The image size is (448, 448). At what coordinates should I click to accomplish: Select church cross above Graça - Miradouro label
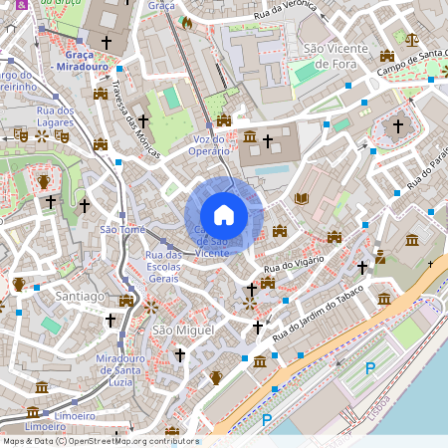(x=107, y=43)
